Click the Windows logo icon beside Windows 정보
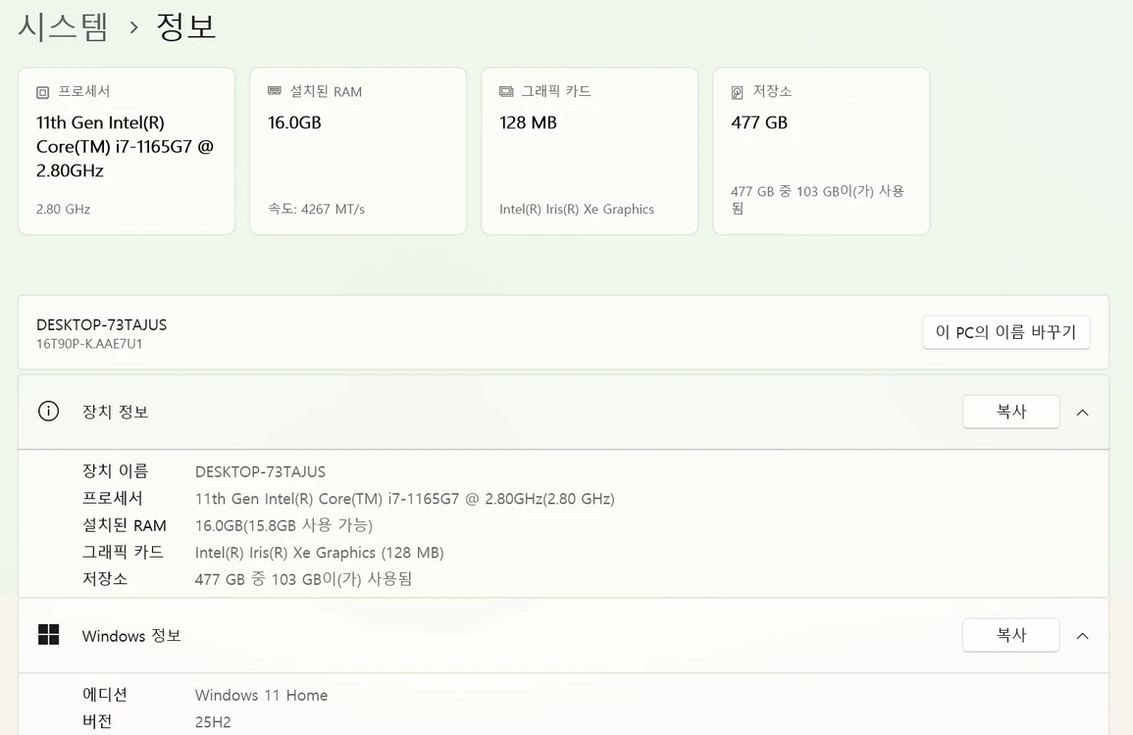The width and height of the screenshot is (1133, 735). (48, 635)
